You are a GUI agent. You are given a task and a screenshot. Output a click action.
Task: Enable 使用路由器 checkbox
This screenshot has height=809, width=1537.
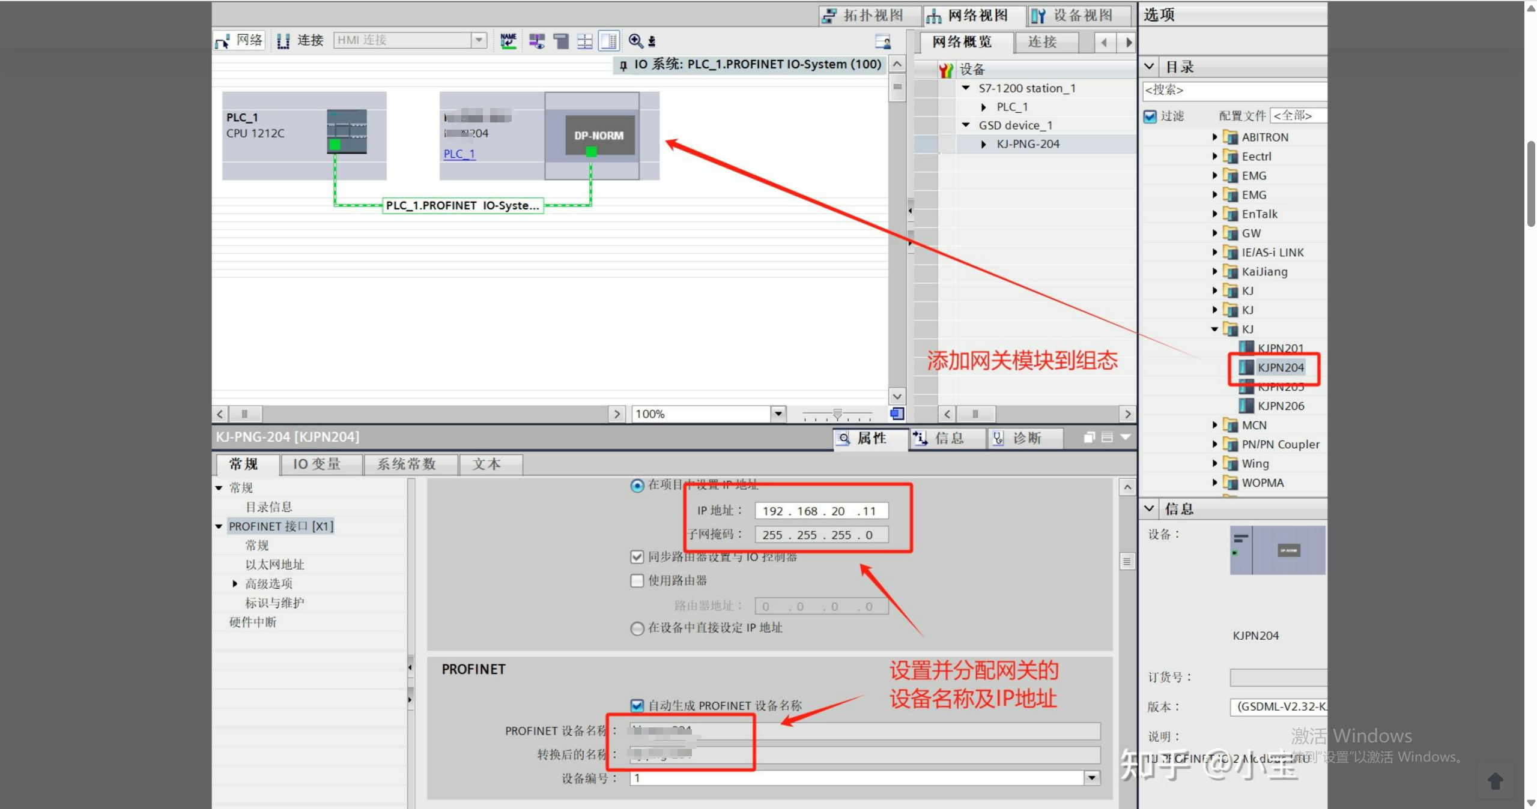[637, 581]
